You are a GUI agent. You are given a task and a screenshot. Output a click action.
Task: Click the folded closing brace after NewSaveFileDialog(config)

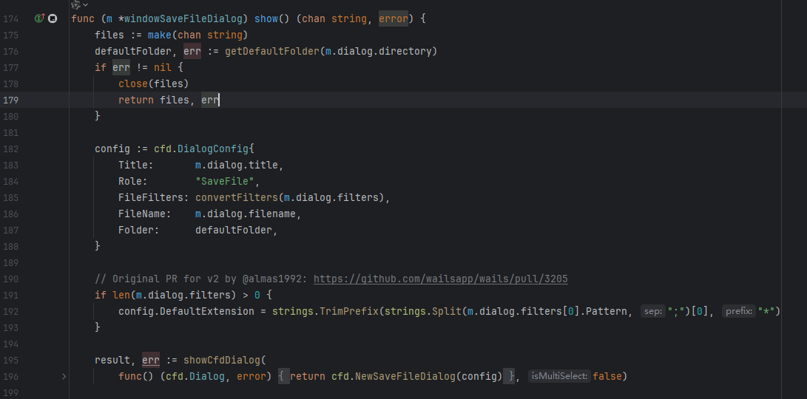coord(511,376)
